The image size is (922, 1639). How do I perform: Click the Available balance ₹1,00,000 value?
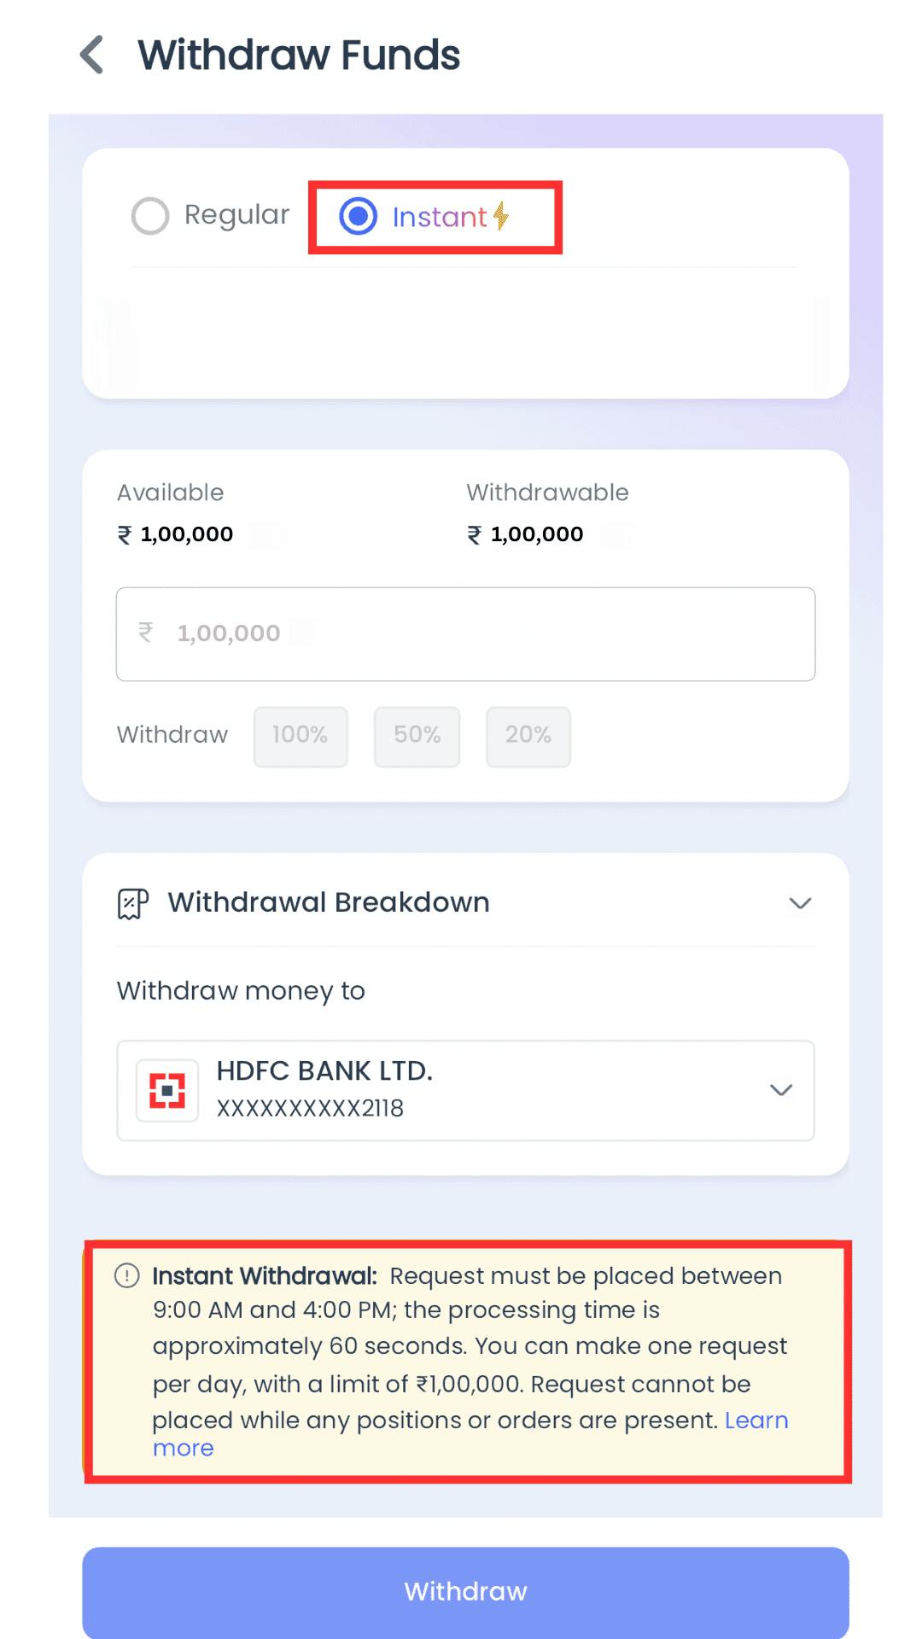pos(177,534)
